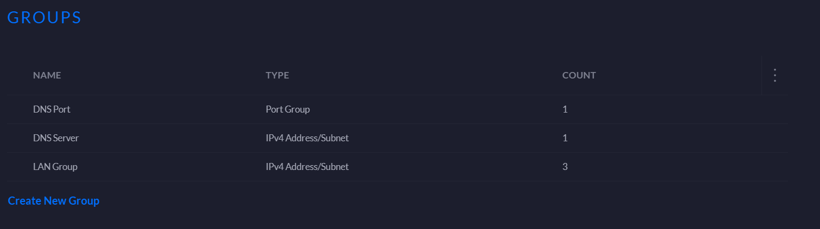Click the count value 3 for LAN Group
Viewport: 820px width, 229px height.
click(565, 167)
